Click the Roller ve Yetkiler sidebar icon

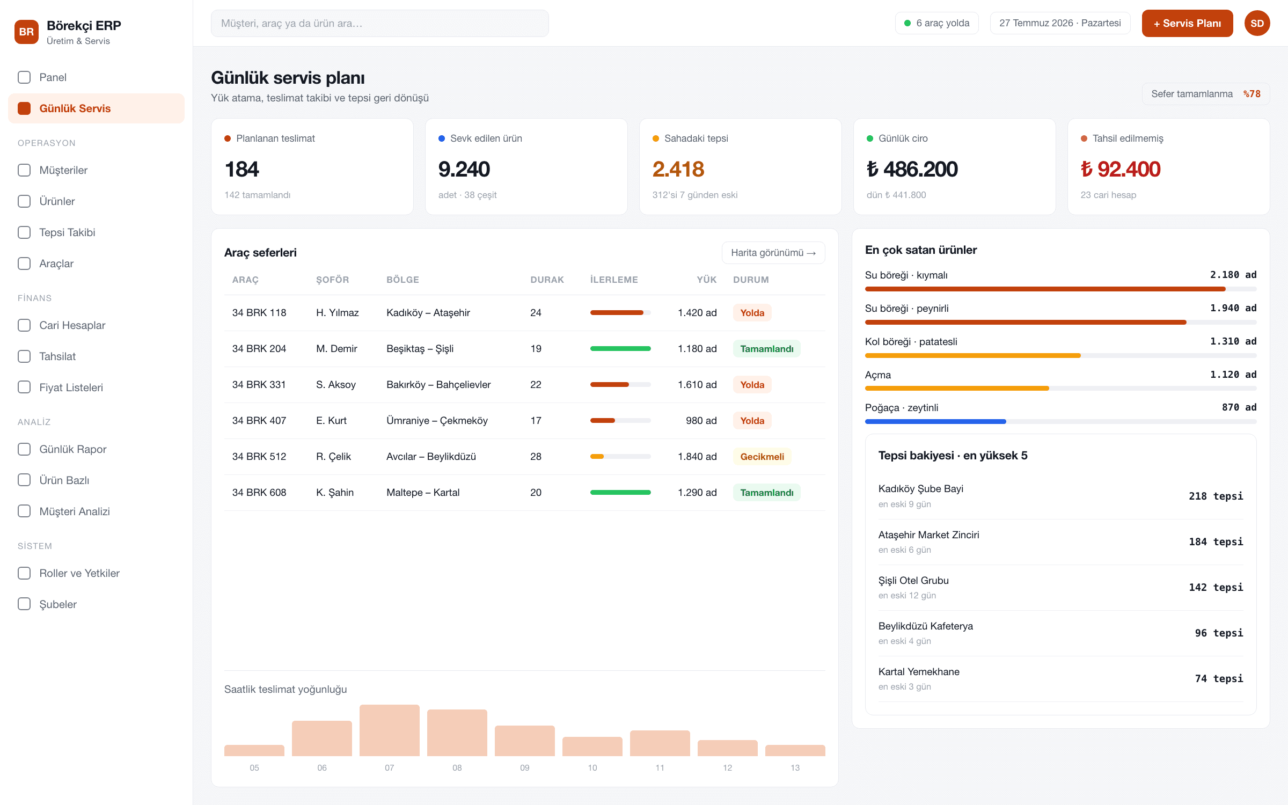24,573
